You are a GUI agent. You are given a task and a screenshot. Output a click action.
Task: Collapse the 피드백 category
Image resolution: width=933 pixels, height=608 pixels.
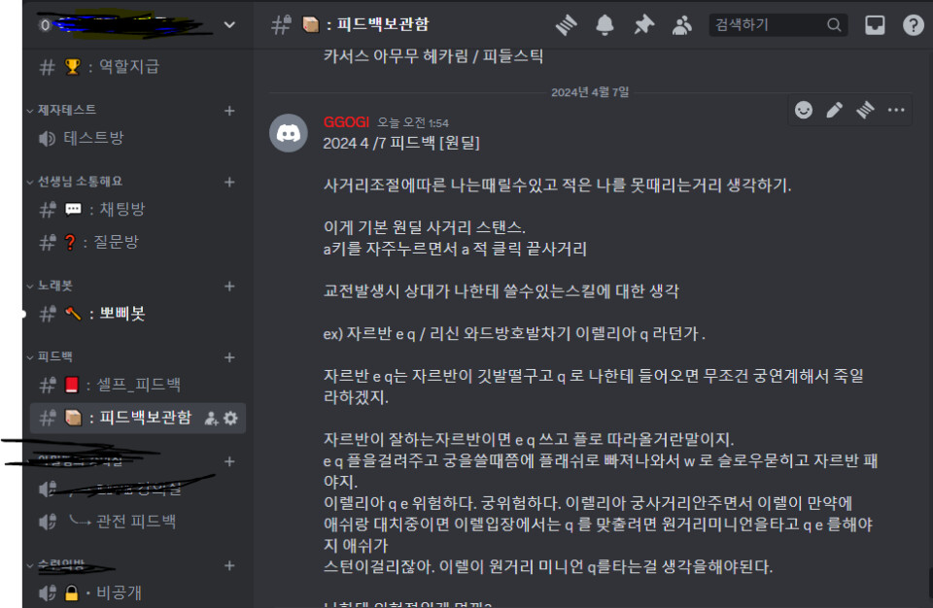tap(50, 356)
